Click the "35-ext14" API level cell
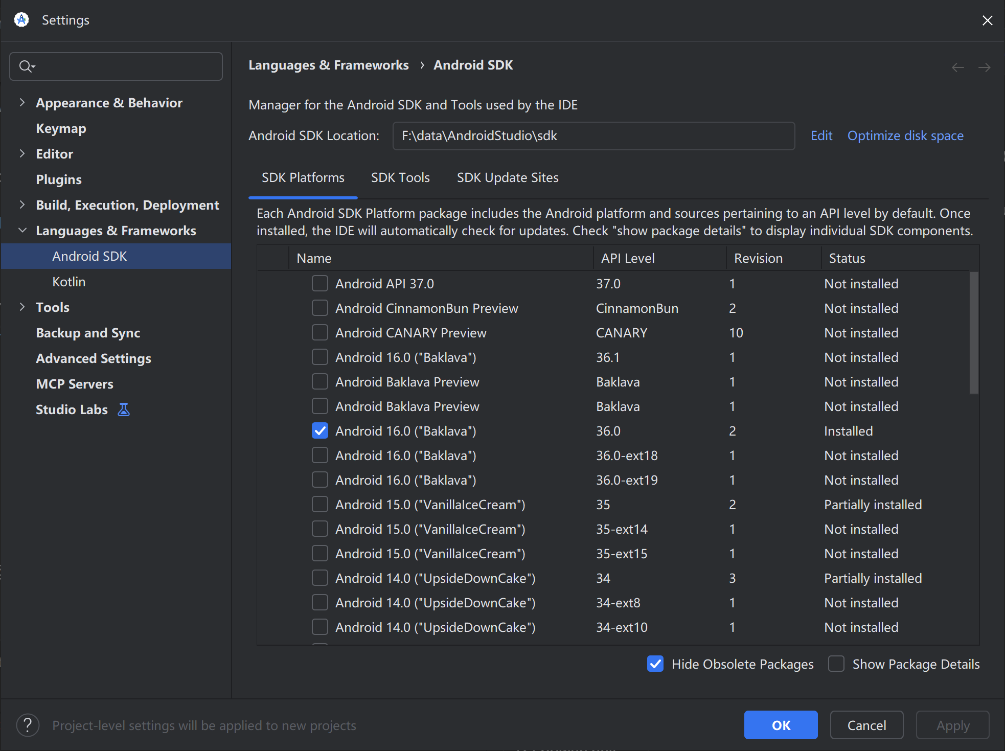The image size is (1005, 751). [x=622, y=529]
